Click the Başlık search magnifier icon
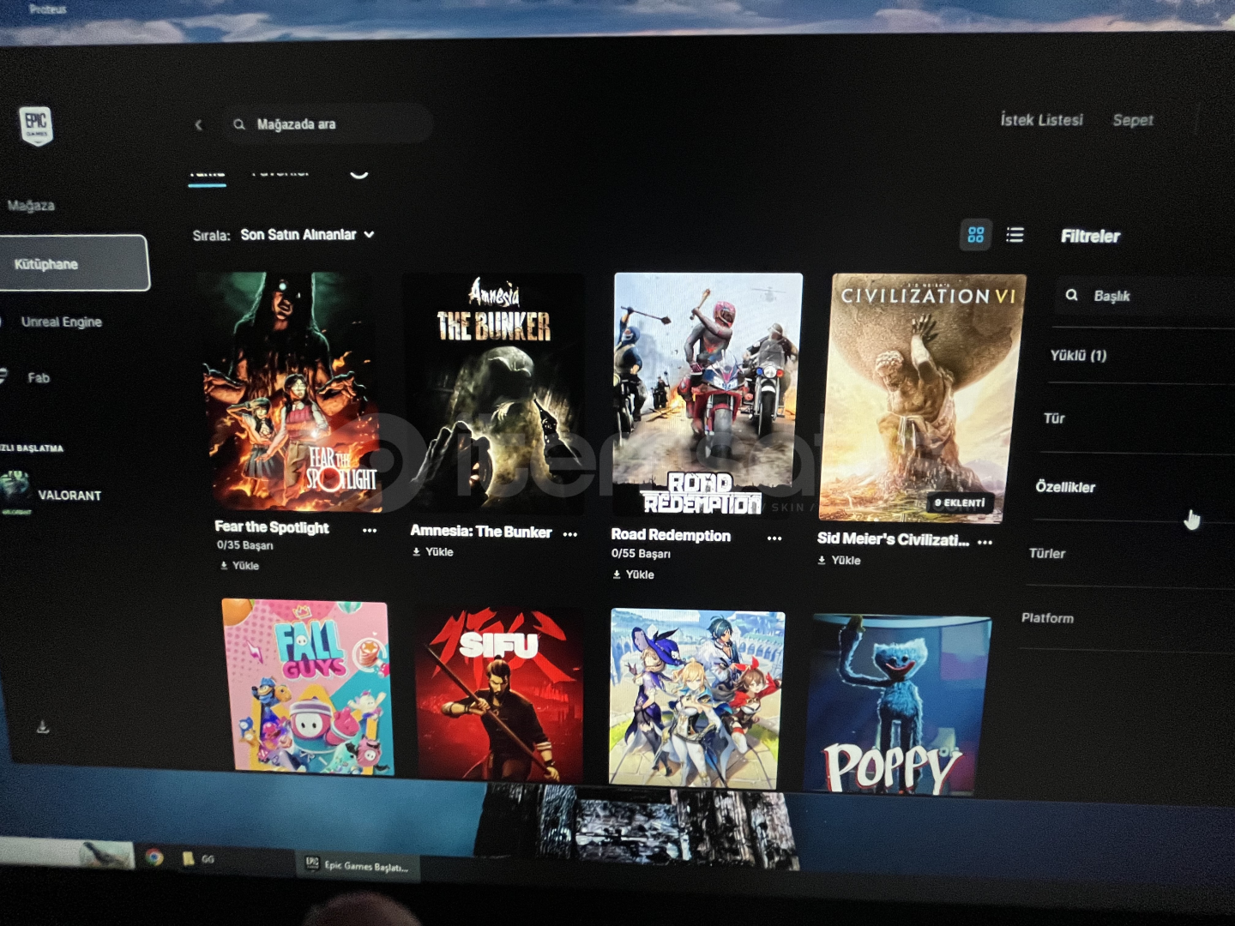The width and height of the screenshot is (1235, 926). (1071, 295)
